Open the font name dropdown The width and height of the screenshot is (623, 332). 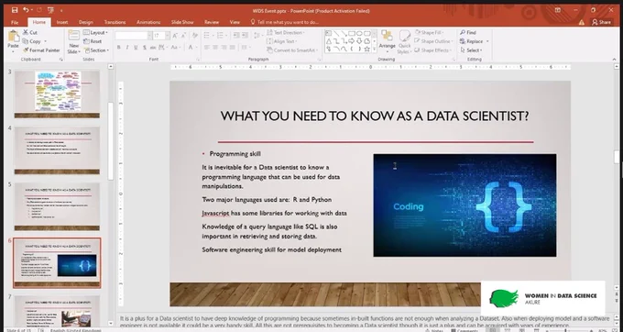coord(149,36)
